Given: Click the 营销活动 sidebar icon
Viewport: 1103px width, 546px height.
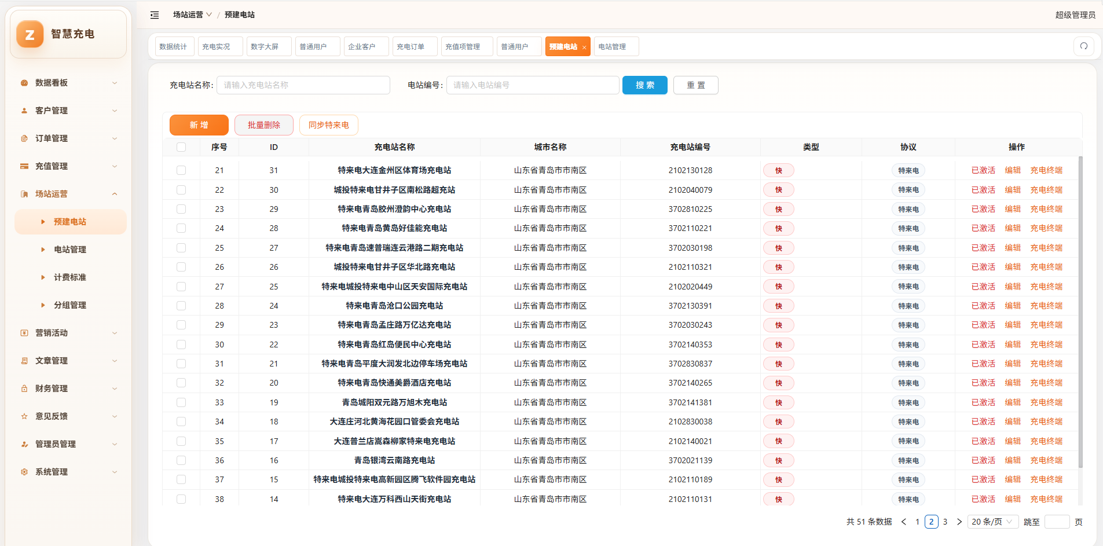Looking at the screenshot, I should coord(24,333).
